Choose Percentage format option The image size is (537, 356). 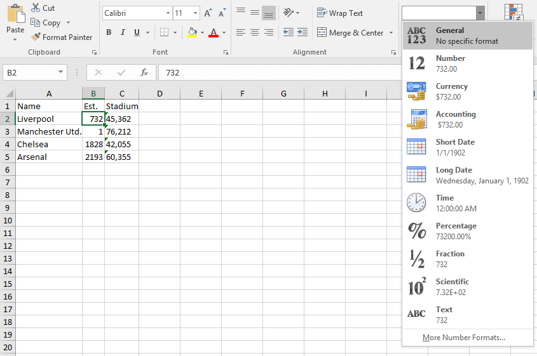pos(468,231)
